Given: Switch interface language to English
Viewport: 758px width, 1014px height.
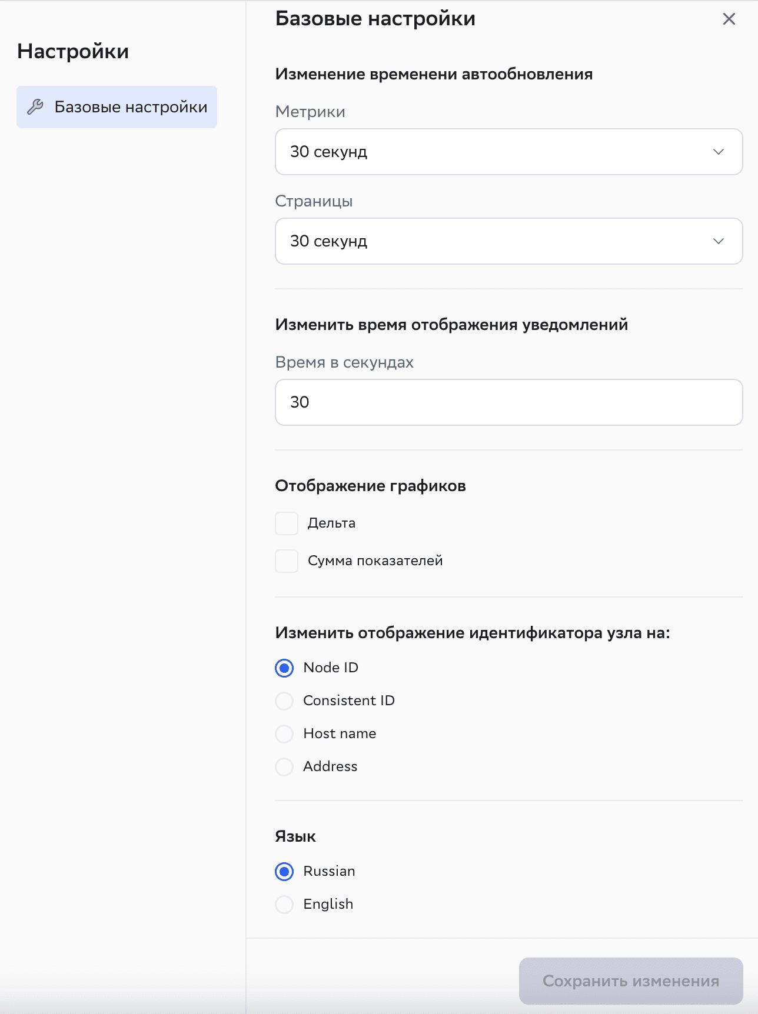Looking at the screenshot, I should [x=284, y=904].
